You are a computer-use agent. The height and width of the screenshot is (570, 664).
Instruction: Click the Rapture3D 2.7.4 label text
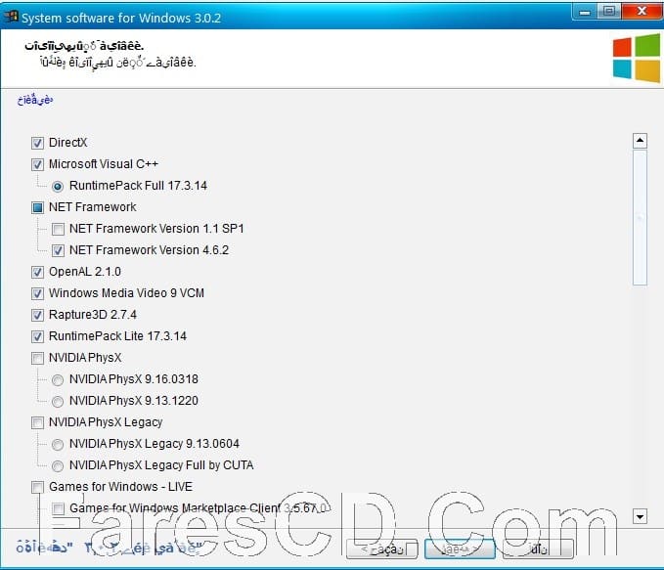[x=92, y=315]
